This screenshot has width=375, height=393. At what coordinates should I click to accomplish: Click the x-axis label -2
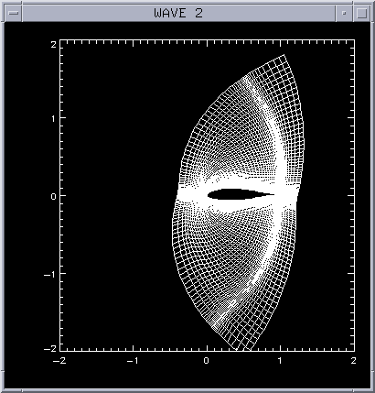tap(59, 361)
